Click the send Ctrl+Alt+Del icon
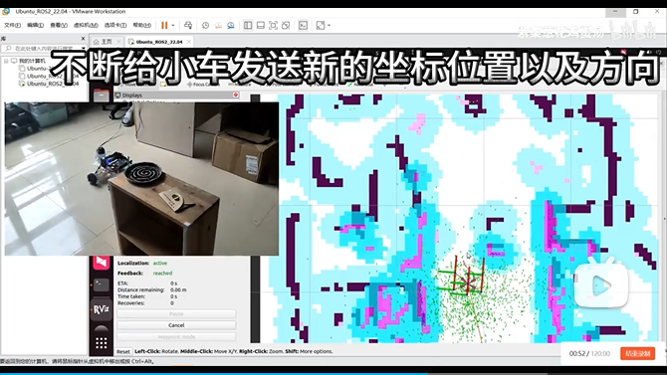 [x=188, y=26]
